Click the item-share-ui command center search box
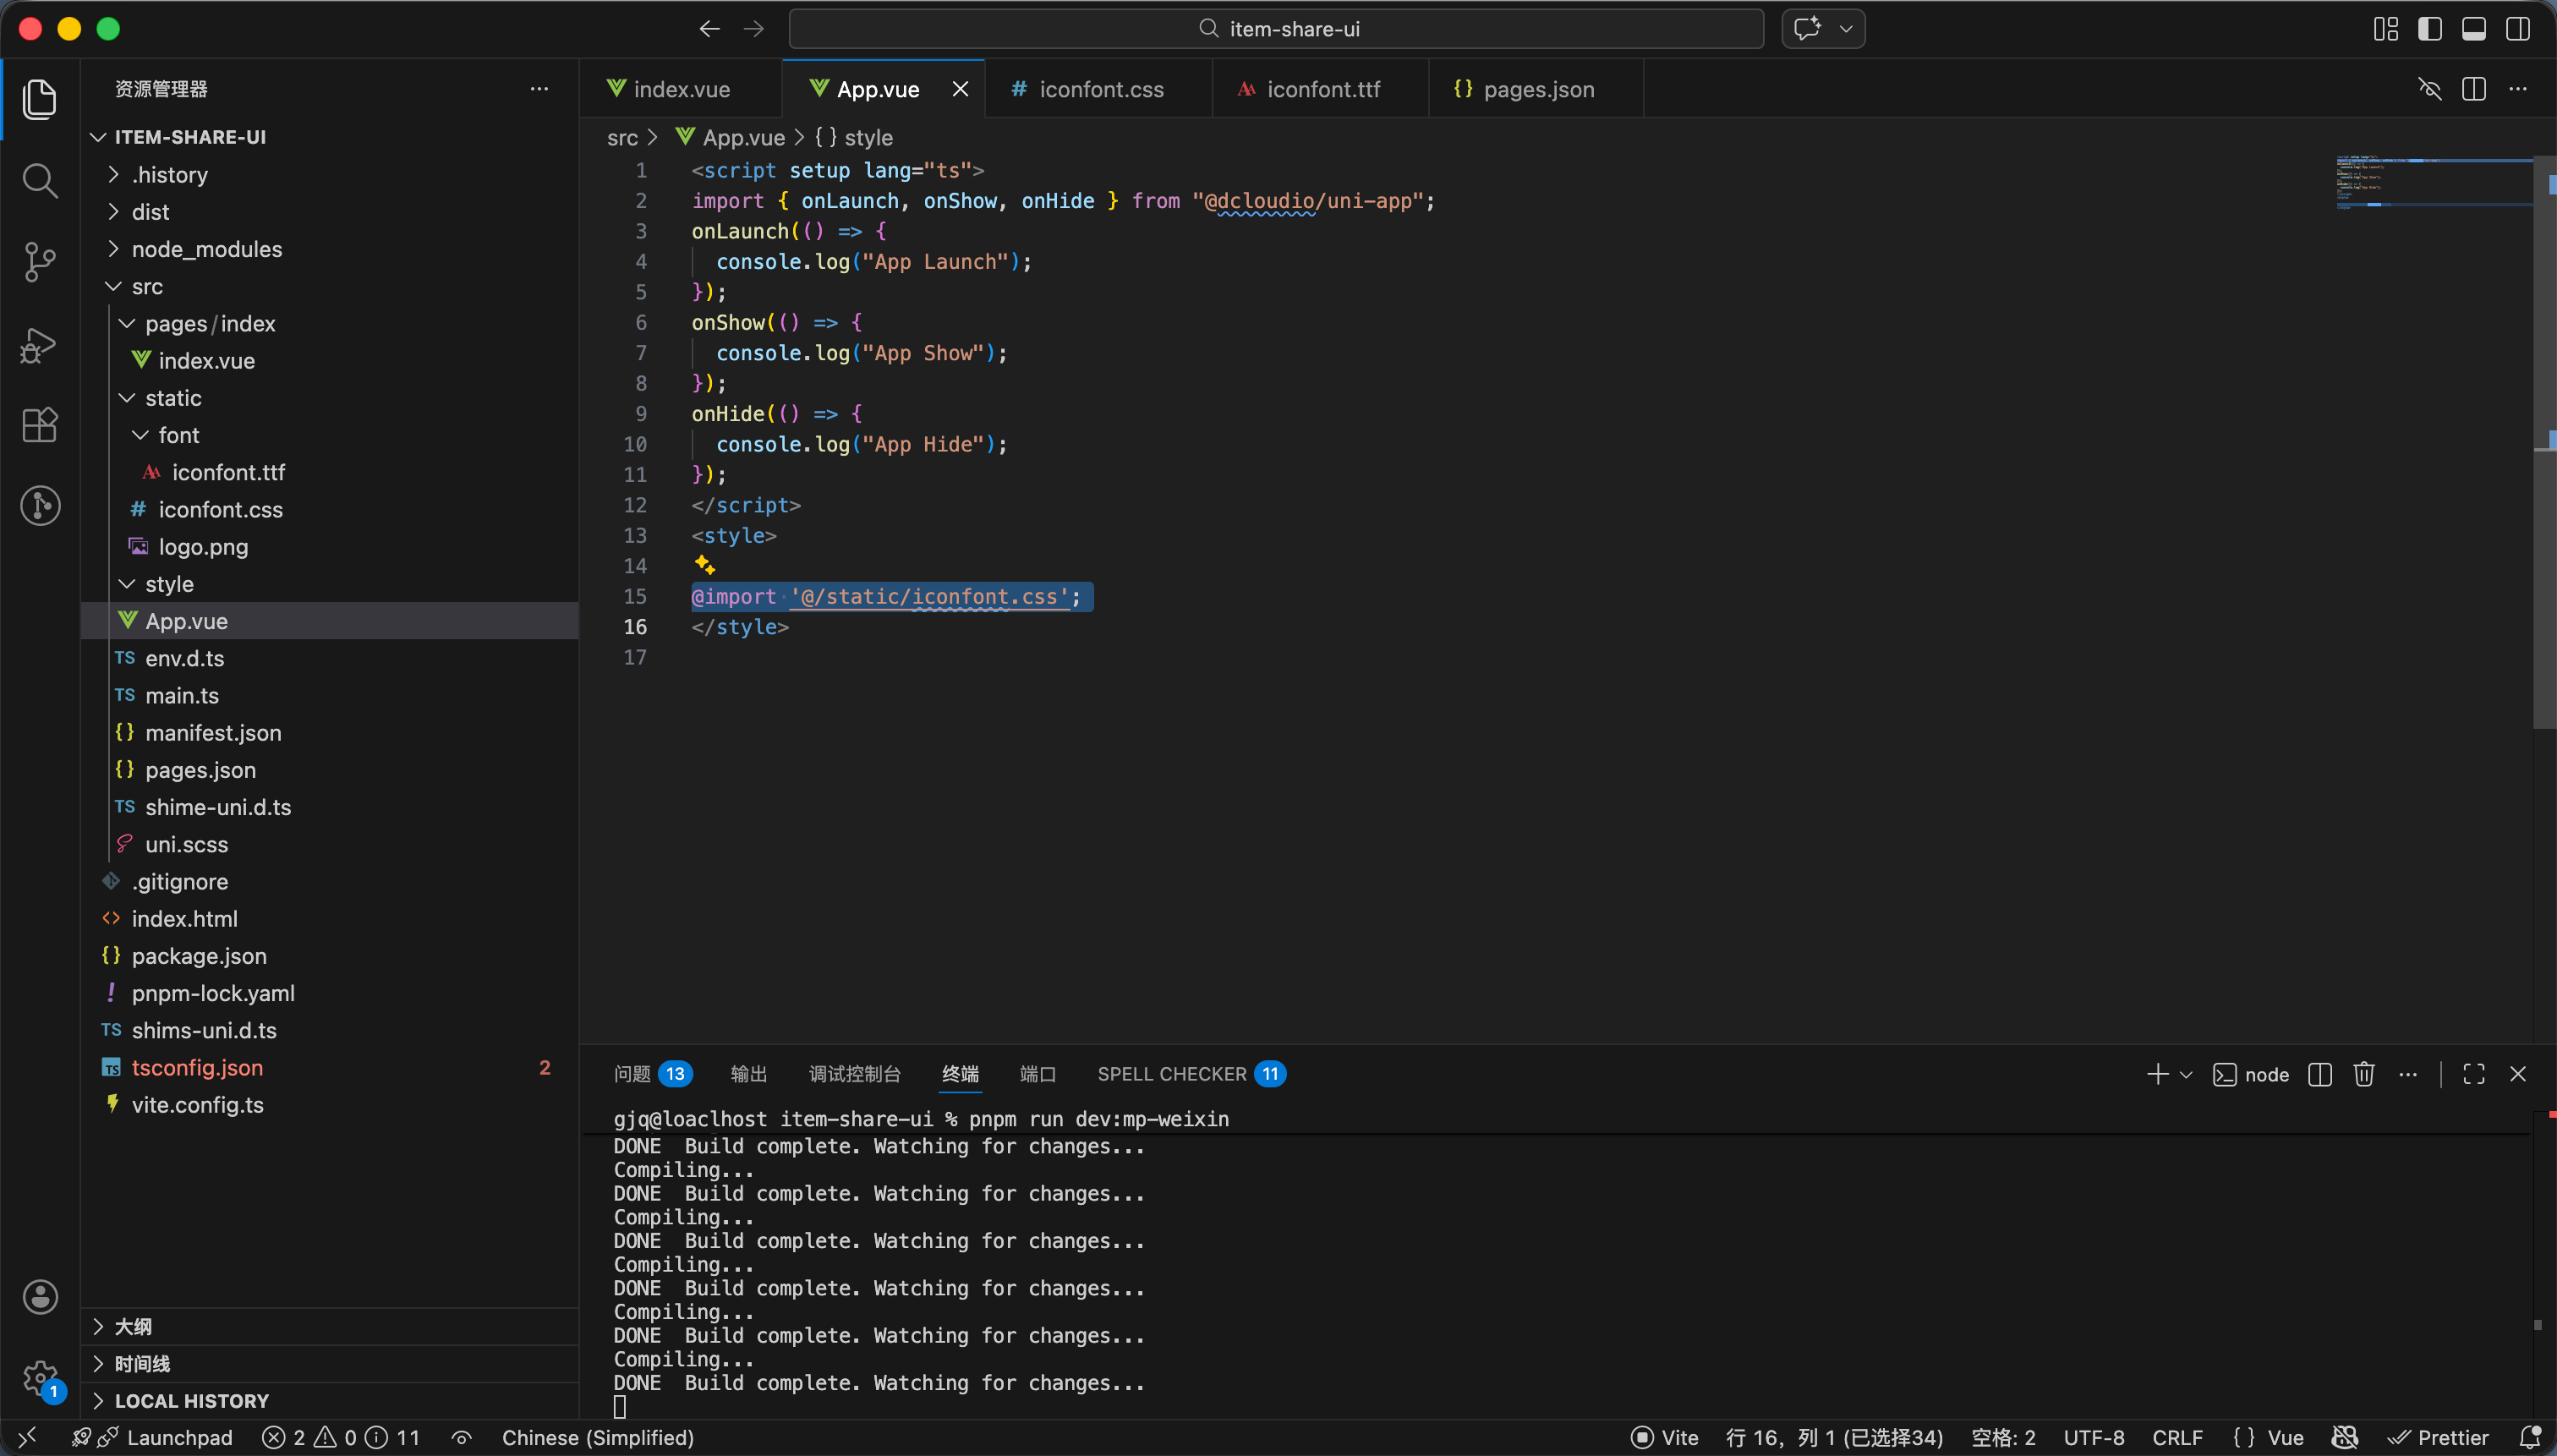This screenshot has height=1456, width=2557. [1276, 29]
